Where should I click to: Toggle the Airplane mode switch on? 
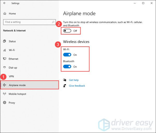click(x=67, y=31)
